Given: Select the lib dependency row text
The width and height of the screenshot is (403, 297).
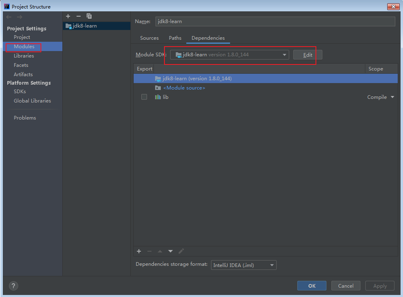Looking at the screenshot, I should click(x=166, y=97).
